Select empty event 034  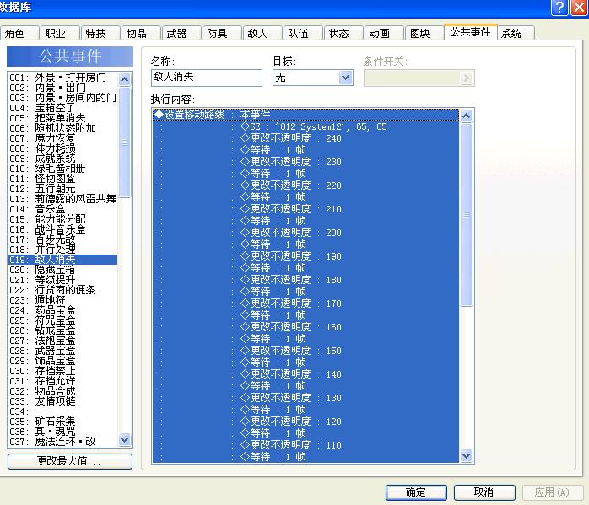coord(62,411)
